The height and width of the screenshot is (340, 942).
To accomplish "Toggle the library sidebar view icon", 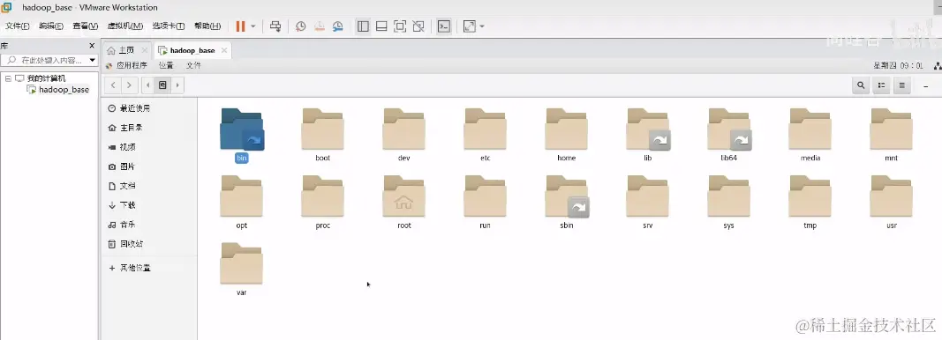I will tap(363, 26).
